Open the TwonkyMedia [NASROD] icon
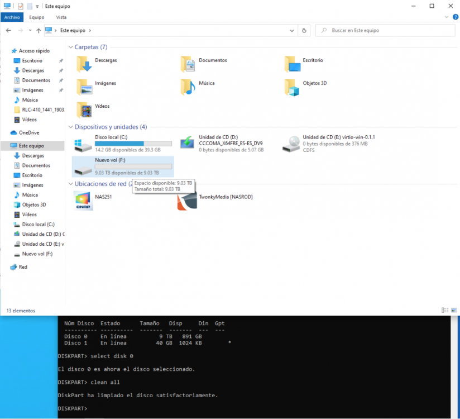This screenshot has width=460, height=419. click(x=187, y=201)
